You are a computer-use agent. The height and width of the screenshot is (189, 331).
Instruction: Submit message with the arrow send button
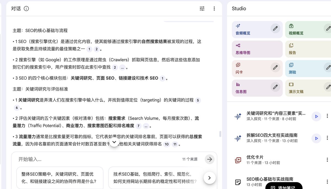click(210, 159)
